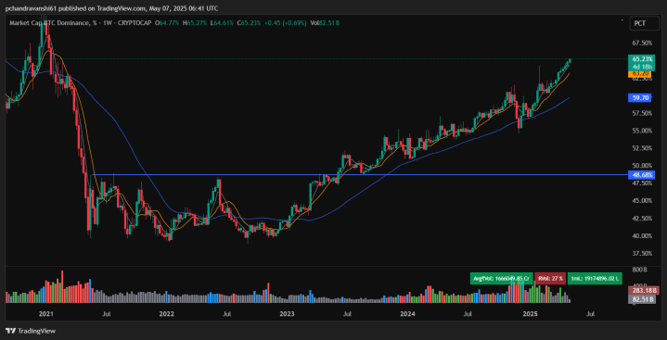Click the green 1mL: 19174896.02 L label

click(595, 279)
